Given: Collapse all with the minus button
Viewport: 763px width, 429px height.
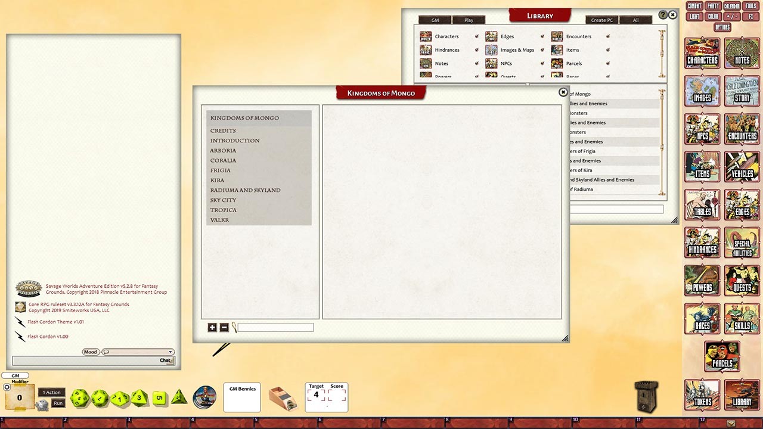Looking at the screenshot, I should click(224, 327).
